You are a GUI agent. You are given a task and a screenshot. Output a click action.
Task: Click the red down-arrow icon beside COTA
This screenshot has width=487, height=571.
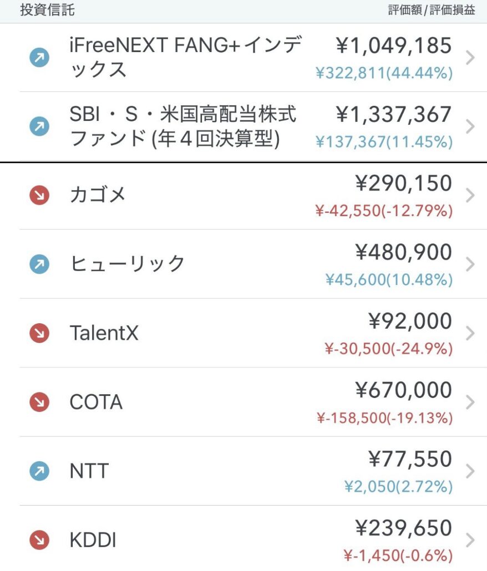[x=39, y=402]
